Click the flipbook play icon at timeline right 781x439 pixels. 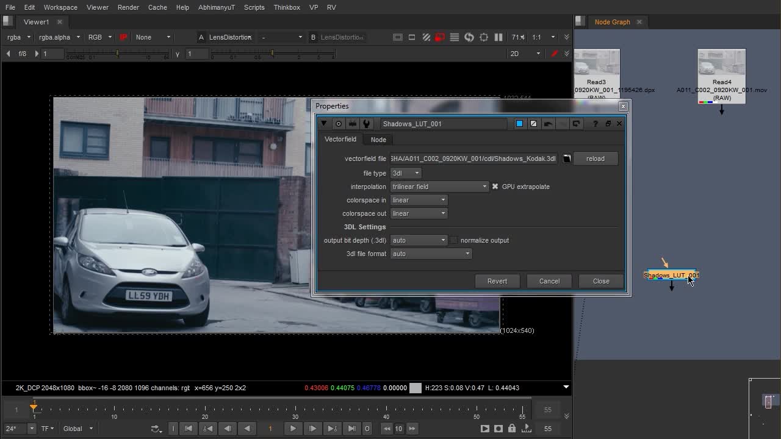point(485,429)
